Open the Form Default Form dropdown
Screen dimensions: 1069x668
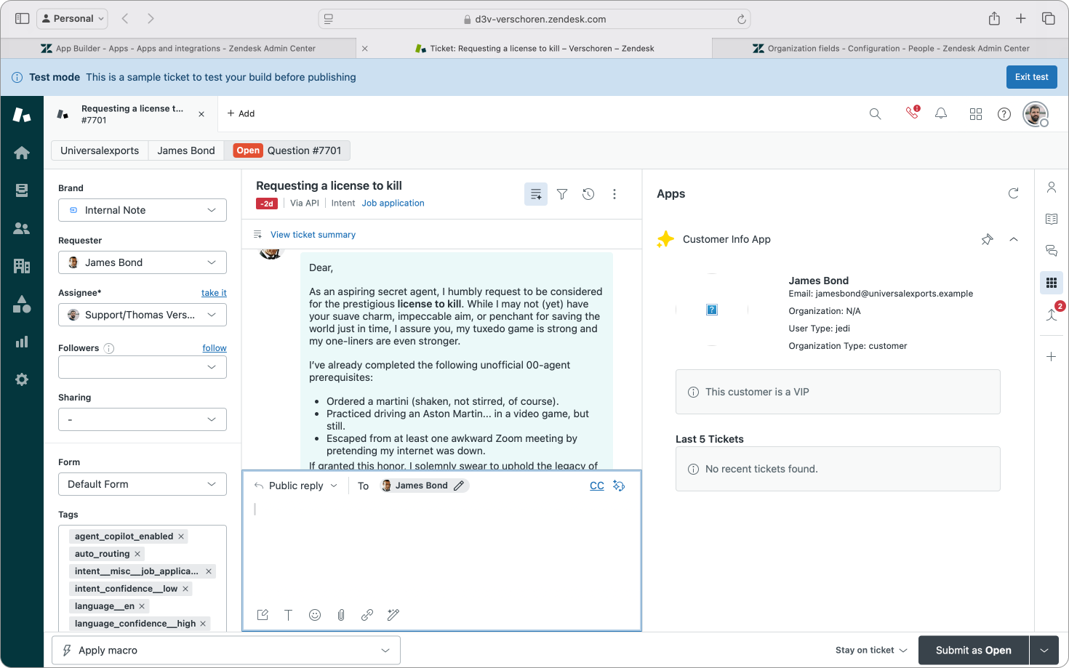tap(143, 484)
